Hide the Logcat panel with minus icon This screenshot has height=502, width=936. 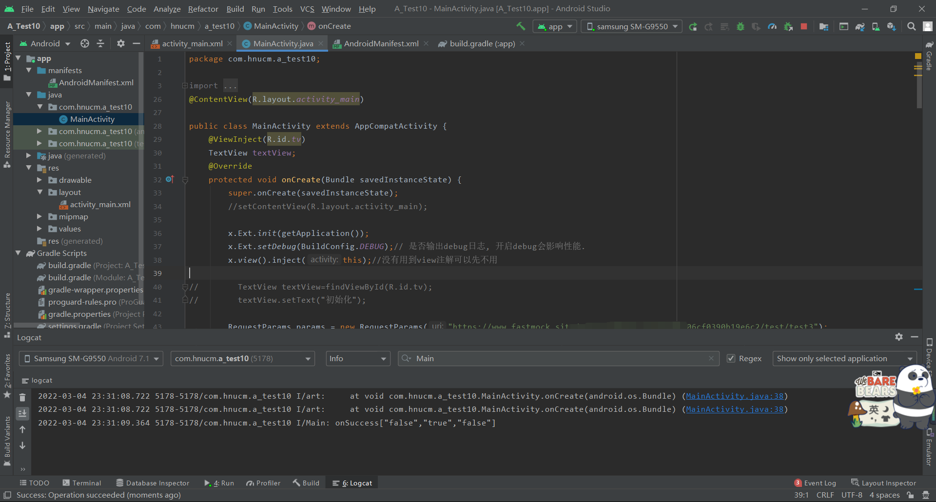point(915,337)
